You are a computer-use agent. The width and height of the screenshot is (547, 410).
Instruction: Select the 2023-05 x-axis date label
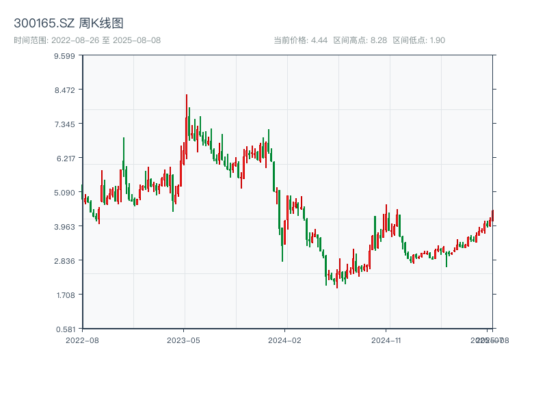click(183, 340)
